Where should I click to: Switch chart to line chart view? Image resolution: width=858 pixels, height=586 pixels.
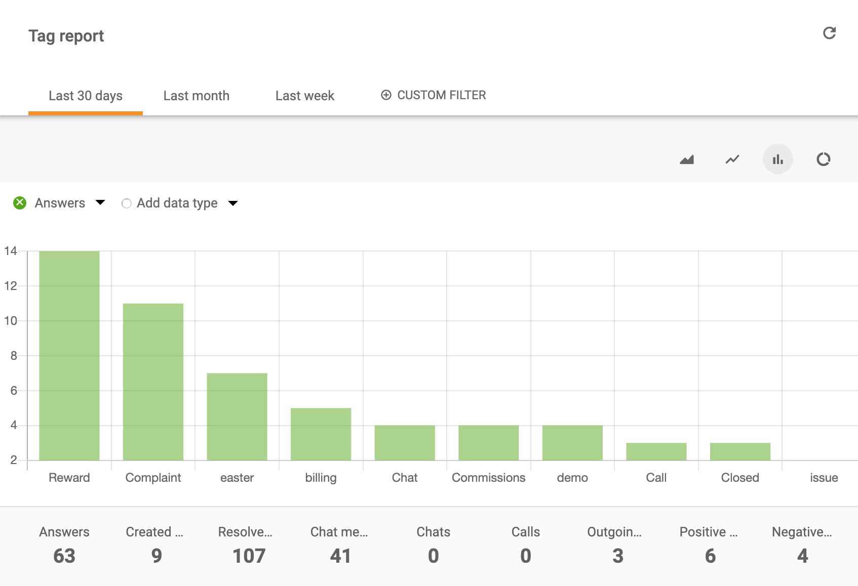pyautogui.click(x=732, y=158)
